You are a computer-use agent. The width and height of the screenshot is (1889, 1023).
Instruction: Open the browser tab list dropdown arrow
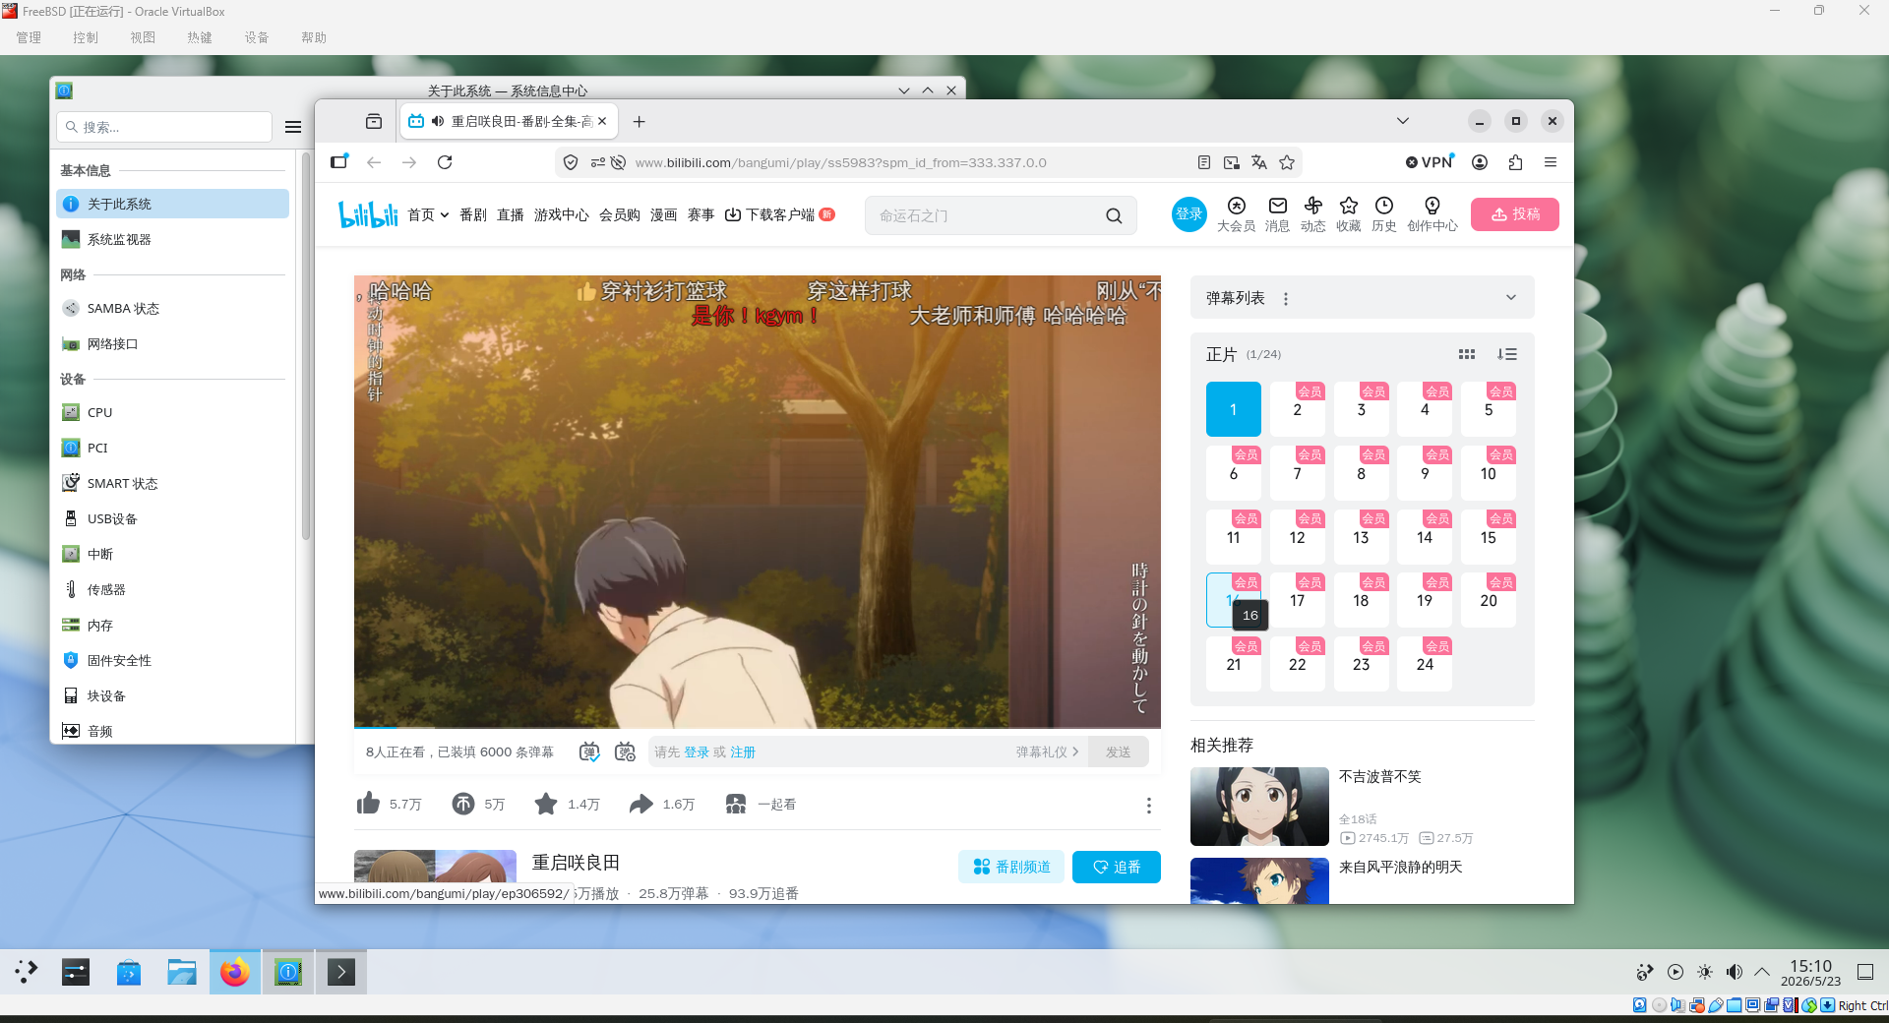pyautogui.click(x=1403, y=121)
